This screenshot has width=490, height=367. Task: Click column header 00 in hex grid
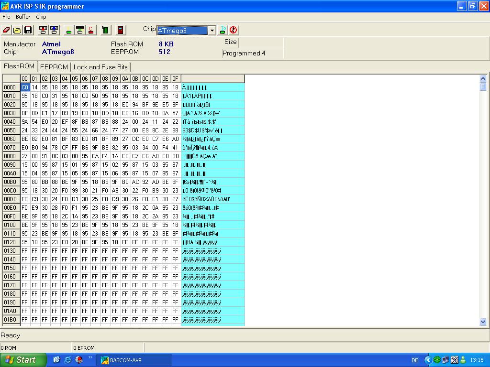click(x=25, y=79)
